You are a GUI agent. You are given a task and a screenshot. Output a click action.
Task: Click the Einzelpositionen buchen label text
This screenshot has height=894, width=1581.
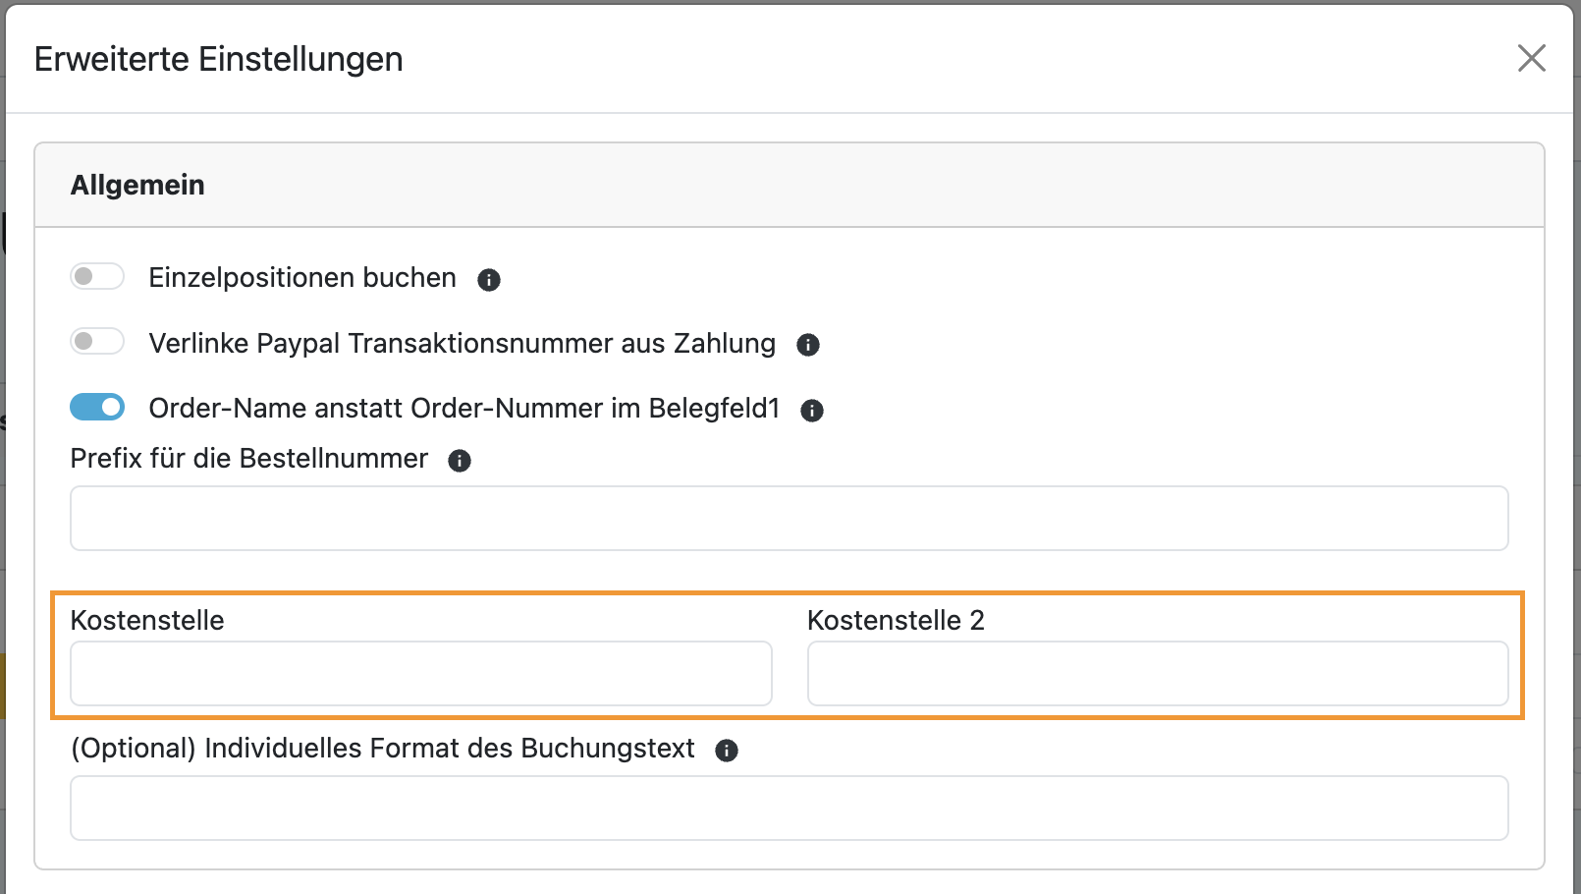pos(302,278)
